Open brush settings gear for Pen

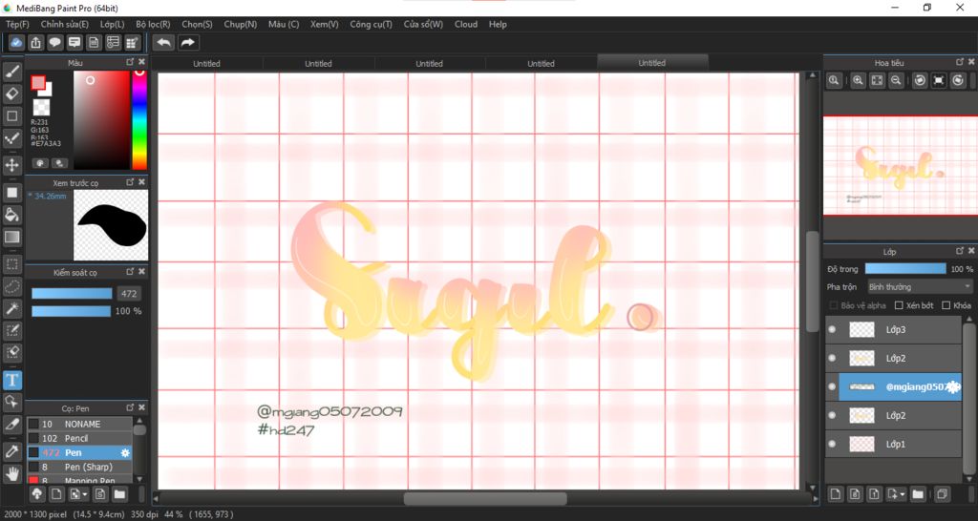(x=125, y=452)
